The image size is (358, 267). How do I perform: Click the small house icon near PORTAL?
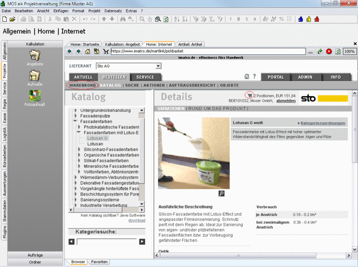tap(247, 76)
